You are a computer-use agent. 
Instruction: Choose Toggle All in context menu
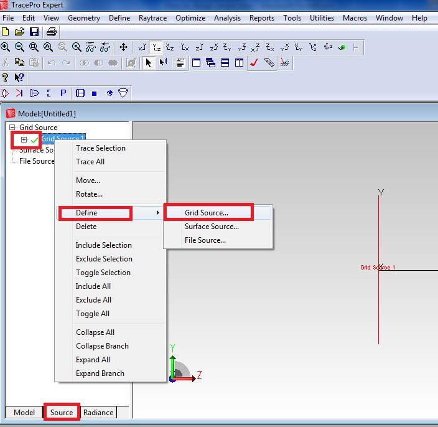tap(93, 314)
